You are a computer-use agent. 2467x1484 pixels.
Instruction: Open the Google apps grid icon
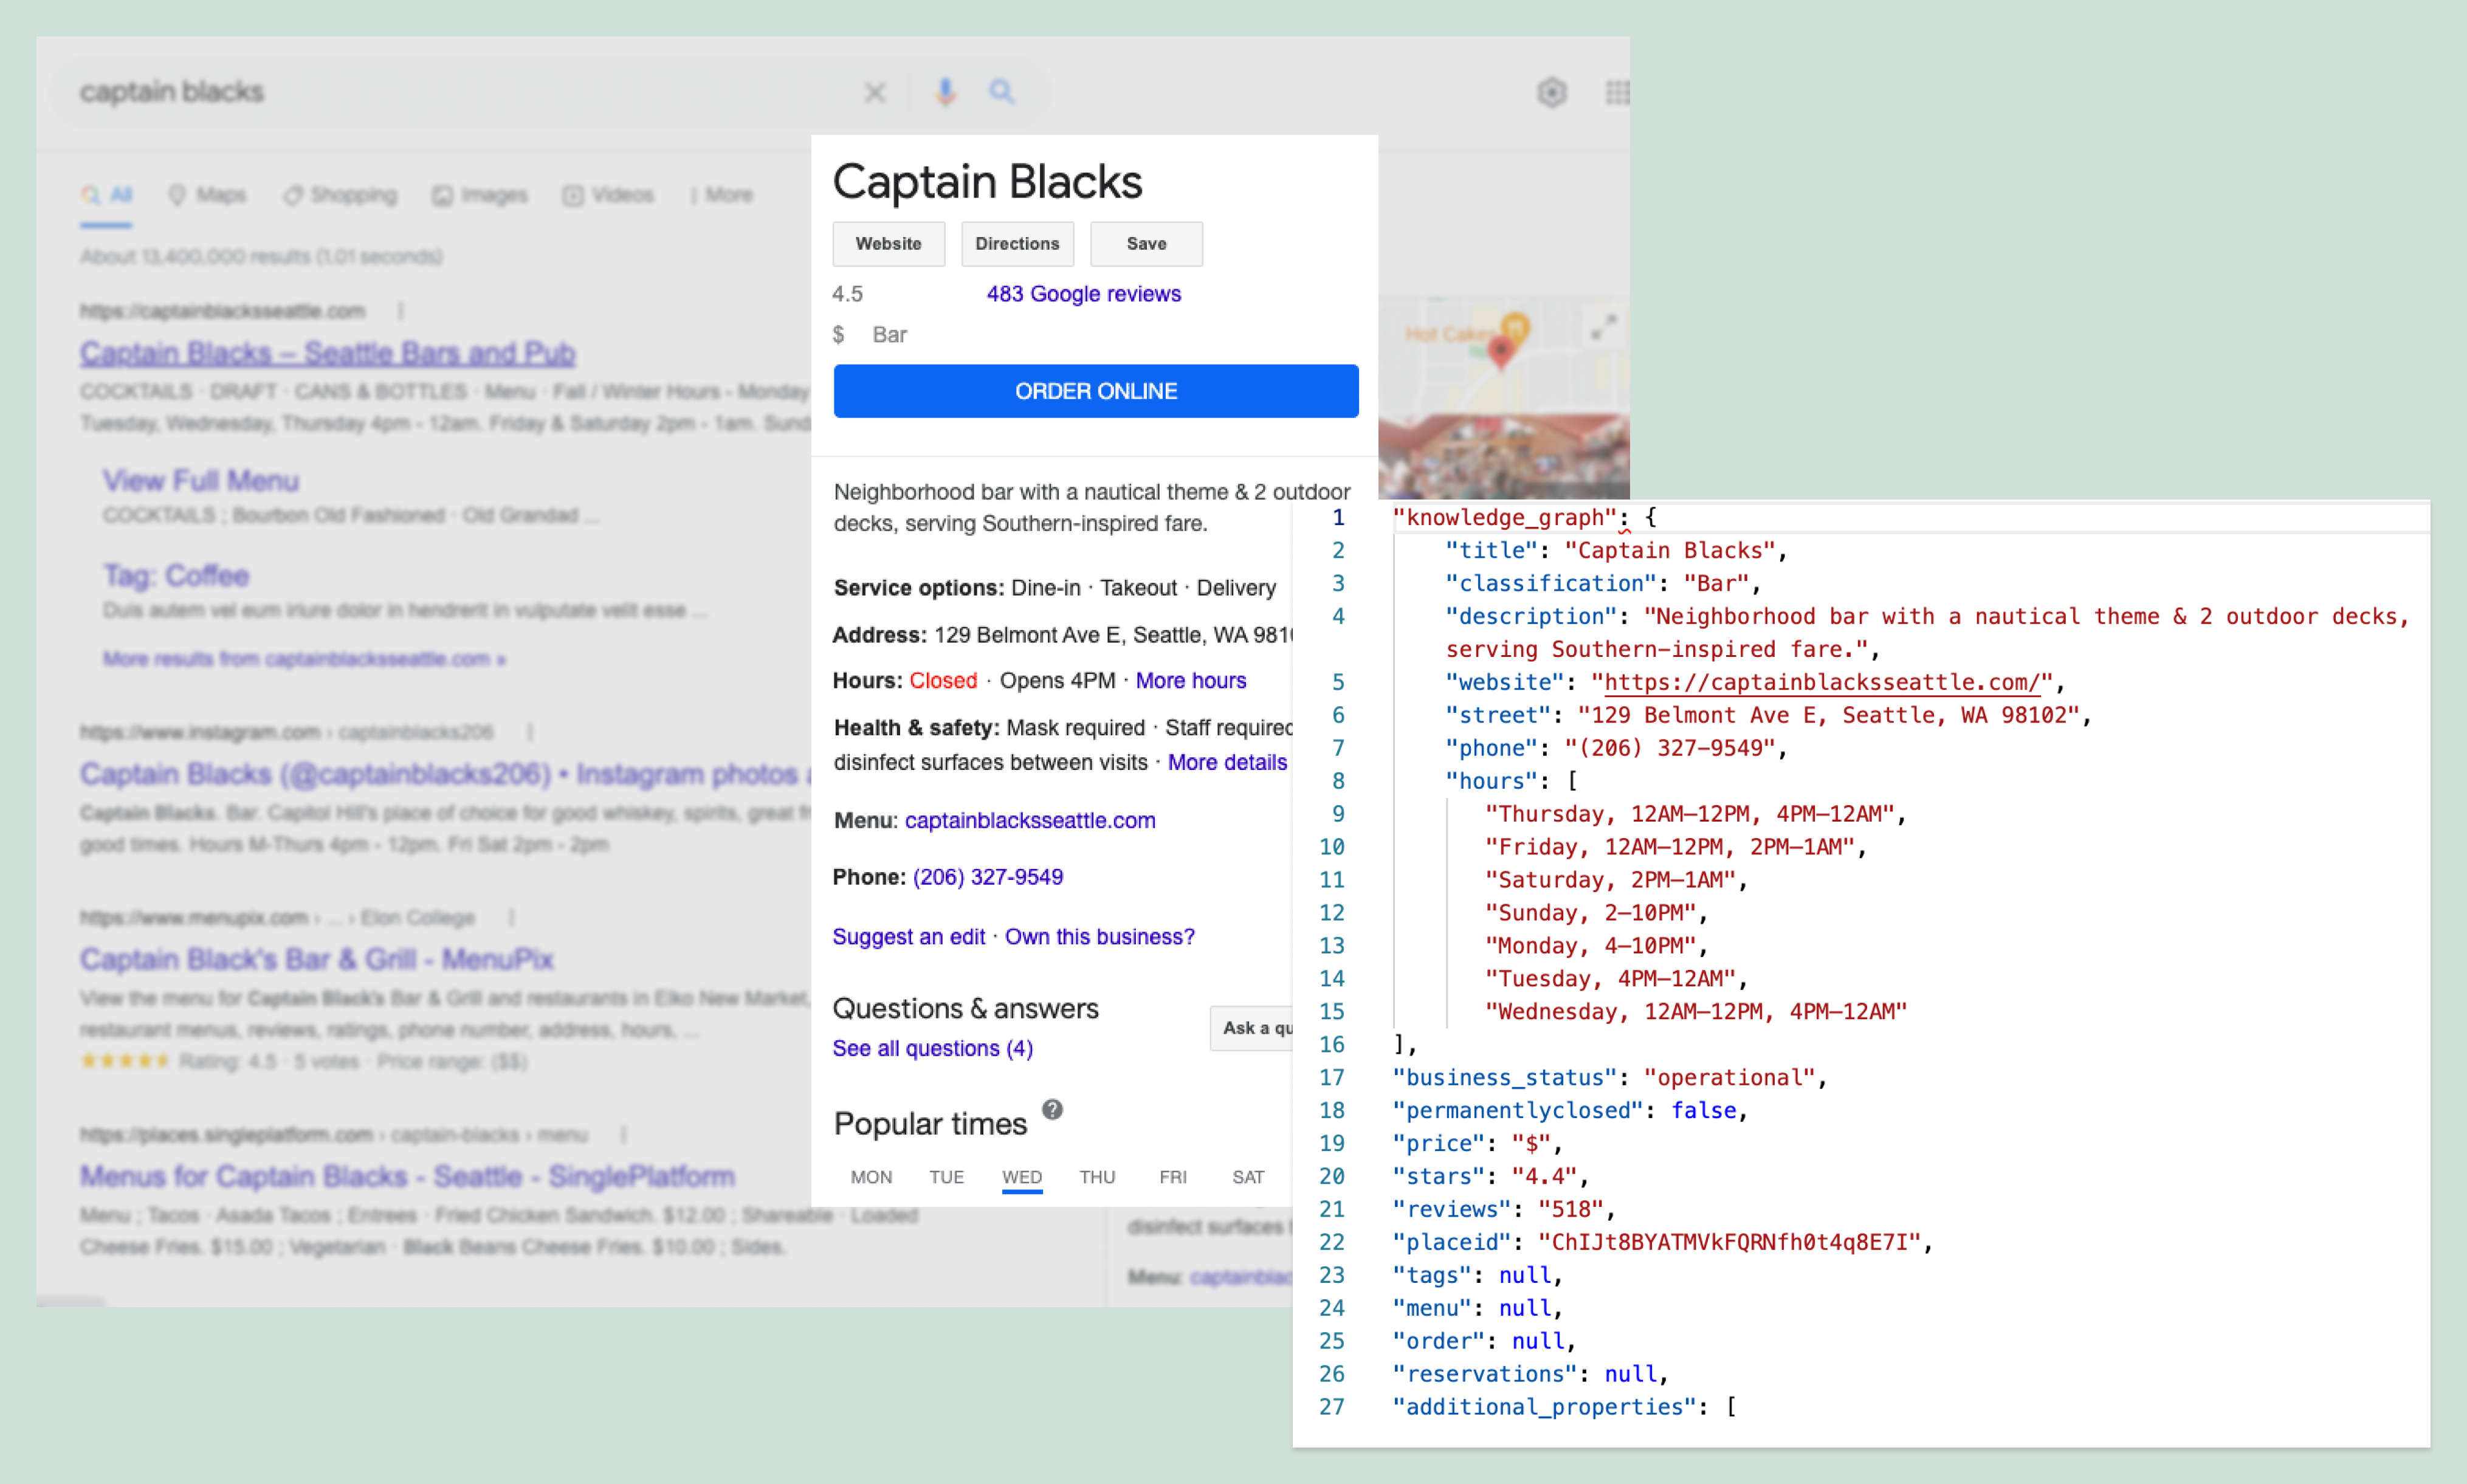coord(1616,93)
